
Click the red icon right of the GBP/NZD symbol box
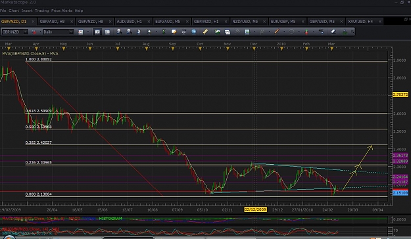click(34, 32)
